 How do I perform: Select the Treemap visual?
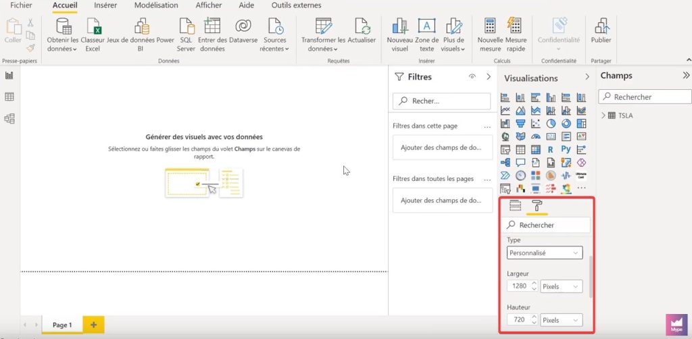tap(581, 124)
